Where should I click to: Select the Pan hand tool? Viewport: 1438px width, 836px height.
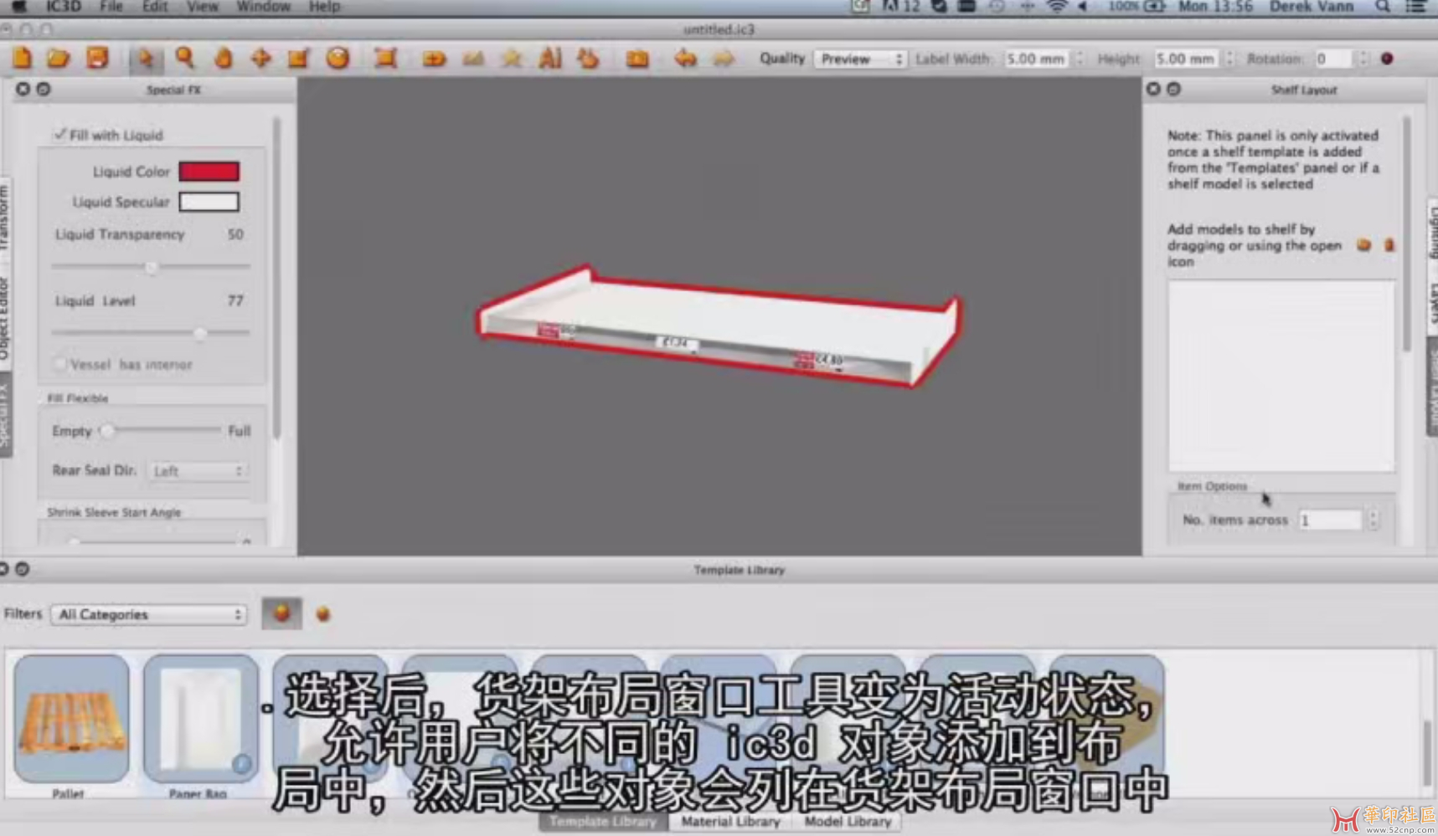click(223, 59)
